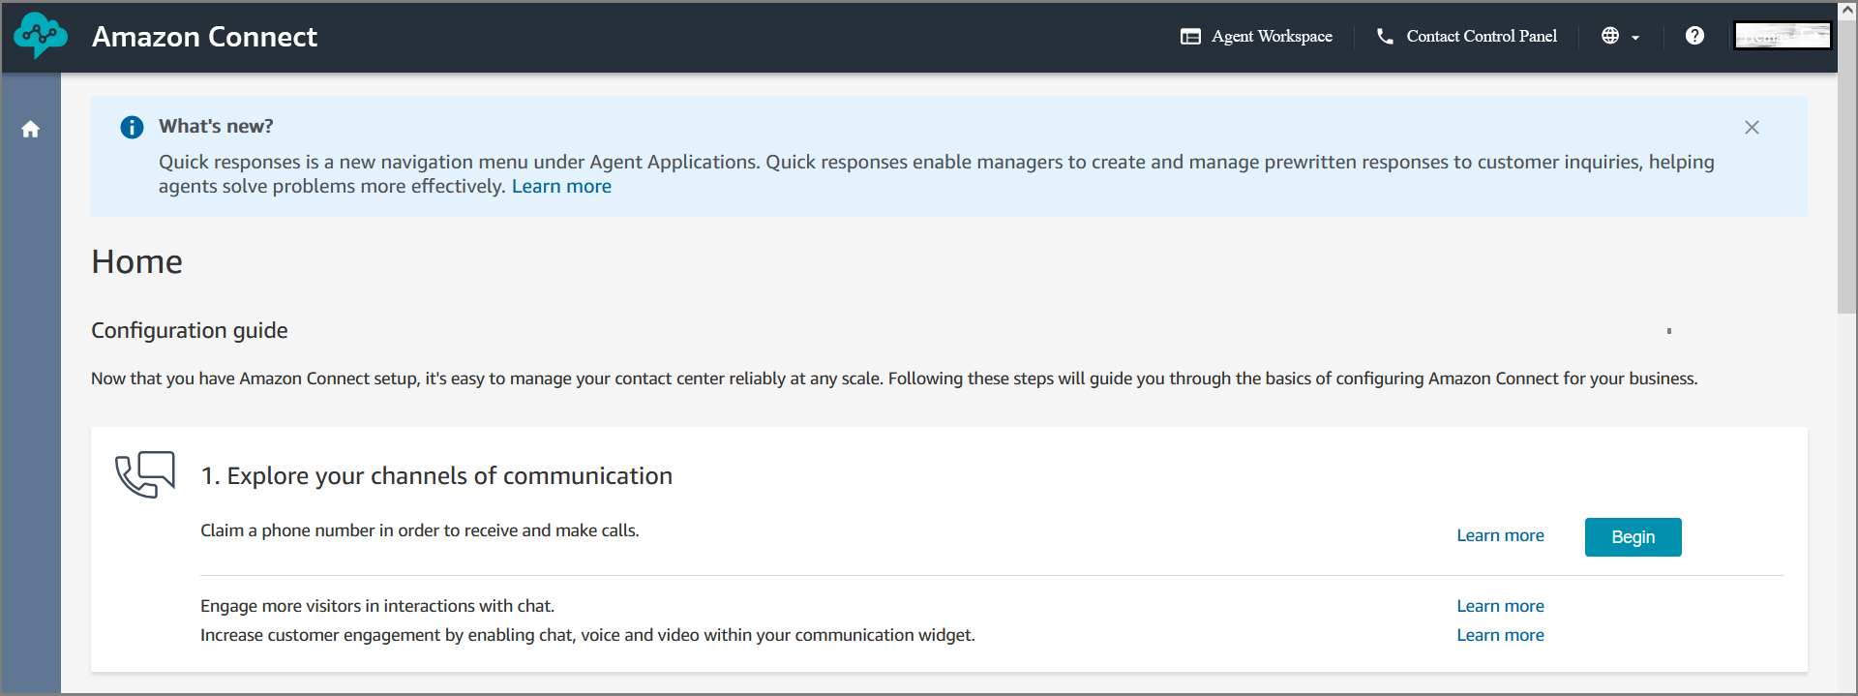This screenshot has height=696, width=1858.
Task: Click the Agent Workspace window icon
Action: coord(1190,36)
